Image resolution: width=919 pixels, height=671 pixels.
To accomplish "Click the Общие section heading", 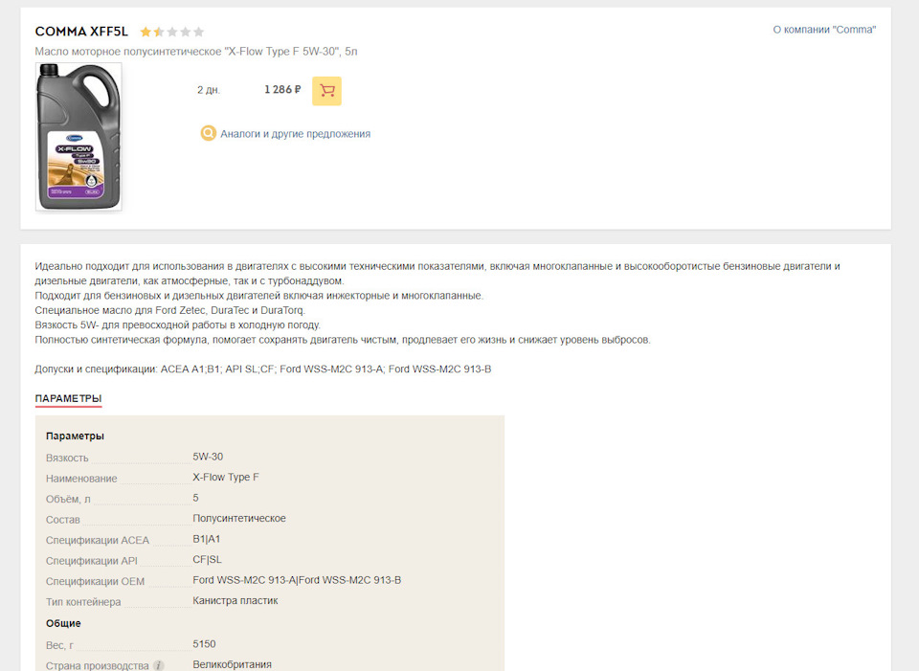I will (x=63, y=623).
